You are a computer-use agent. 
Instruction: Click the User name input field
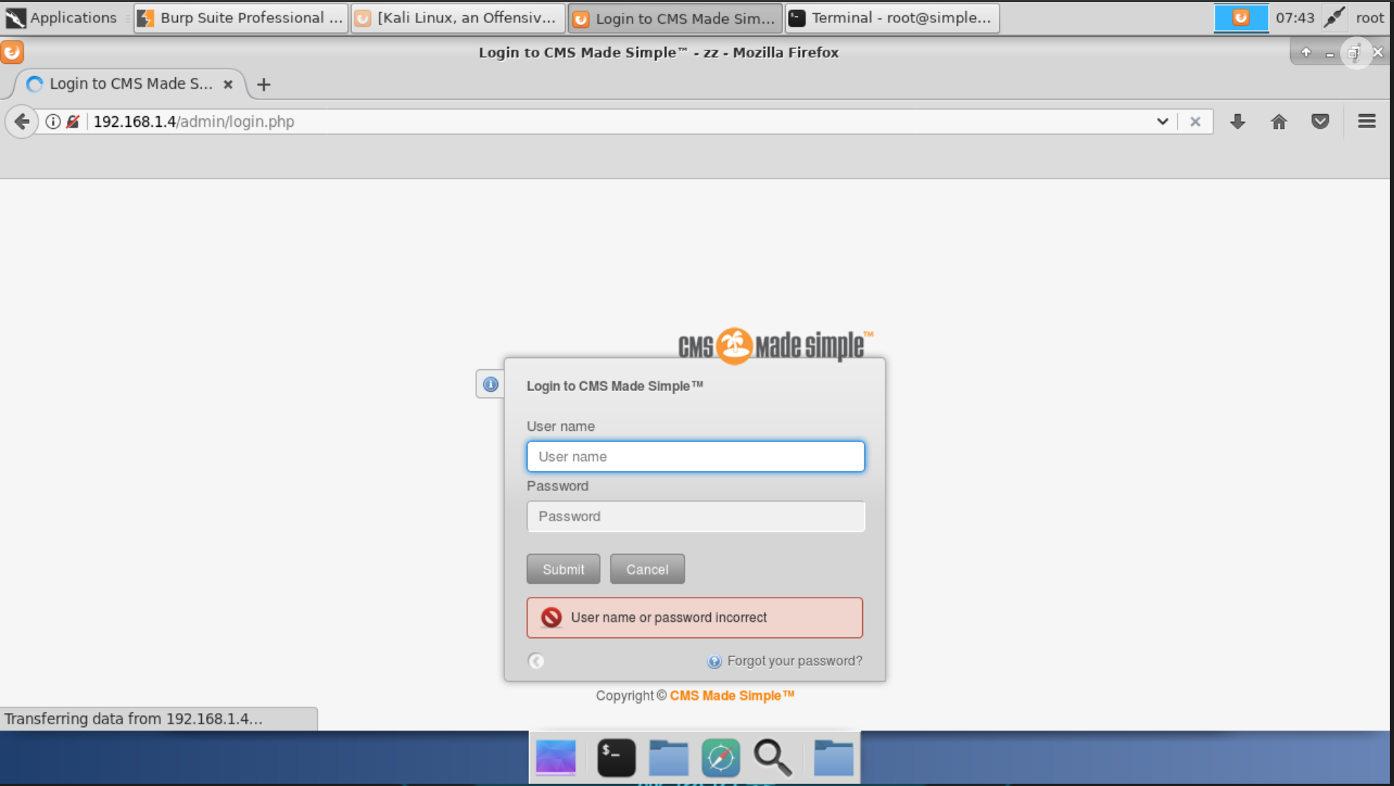(x=695, y=456)
